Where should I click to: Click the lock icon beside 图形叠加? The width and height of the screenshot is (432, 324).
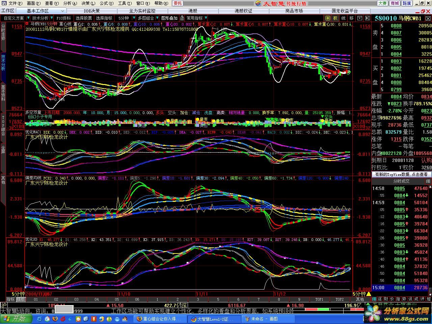(x=182, y=18)
